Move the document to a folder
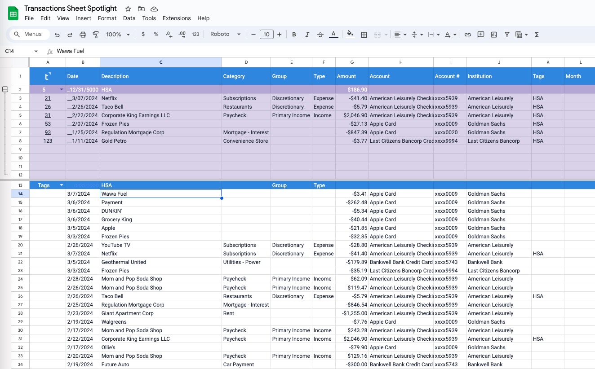This screenshot has width=595, height=369. click(141, 9)
